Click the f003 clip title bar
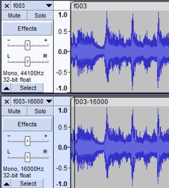This screenshot has width=169, height=188. (x=120, y=6)
